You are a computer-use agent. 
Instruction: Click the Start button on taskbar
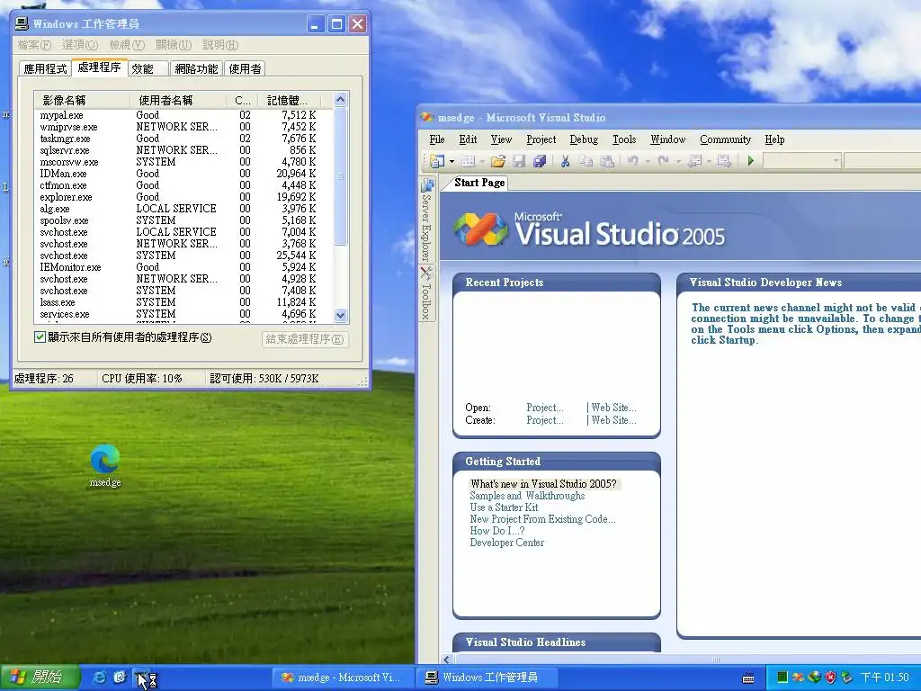[x=40, y=678]
